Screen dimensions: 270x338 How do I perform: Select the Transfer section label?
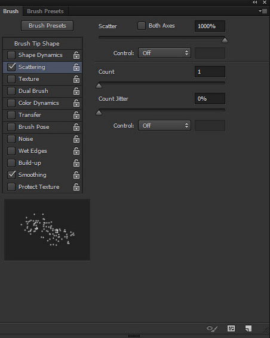[30, 115]
